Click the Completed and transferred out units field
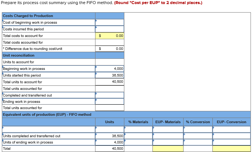This screenshot has height=152, width=252. 110,95
